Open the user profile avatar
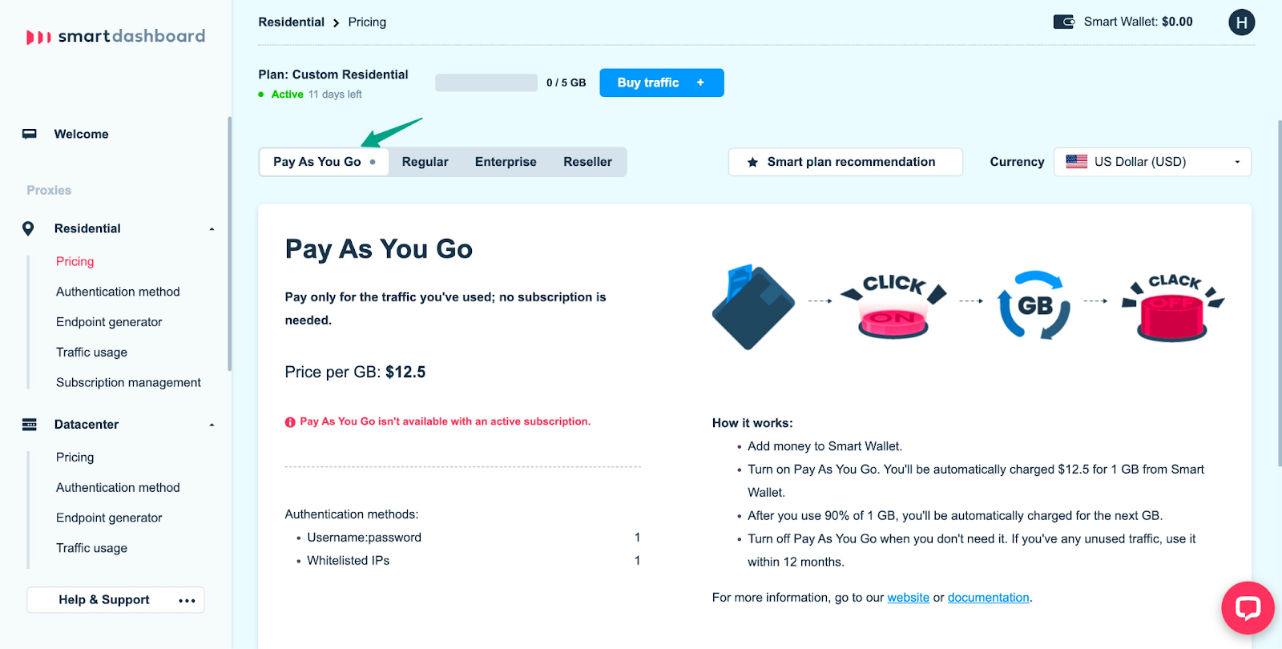 (1241, 22)
